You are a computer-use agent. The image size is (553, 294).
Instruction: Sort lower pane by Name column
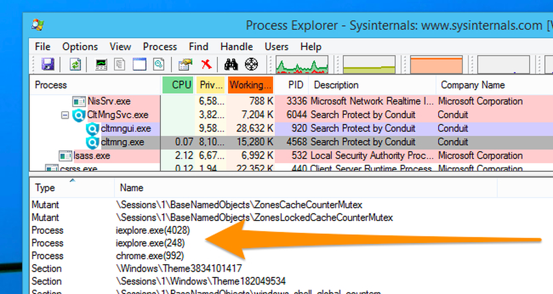tap(306, 187)
